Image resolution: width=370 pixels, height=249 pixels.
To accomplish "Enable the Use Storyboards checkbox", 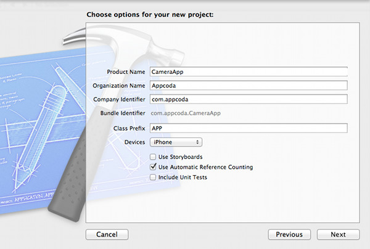I will click(154, 157).
